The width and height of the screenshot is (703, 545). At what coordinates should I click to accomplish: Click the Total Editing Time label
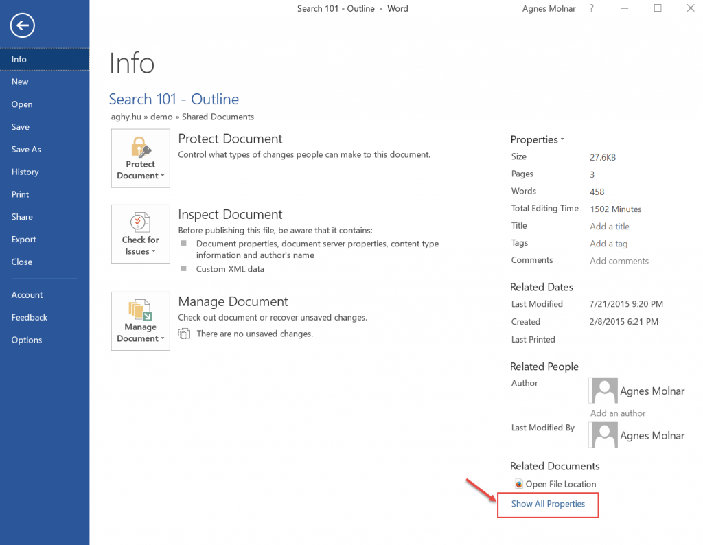pyautogui.click(x=544, y=209)
